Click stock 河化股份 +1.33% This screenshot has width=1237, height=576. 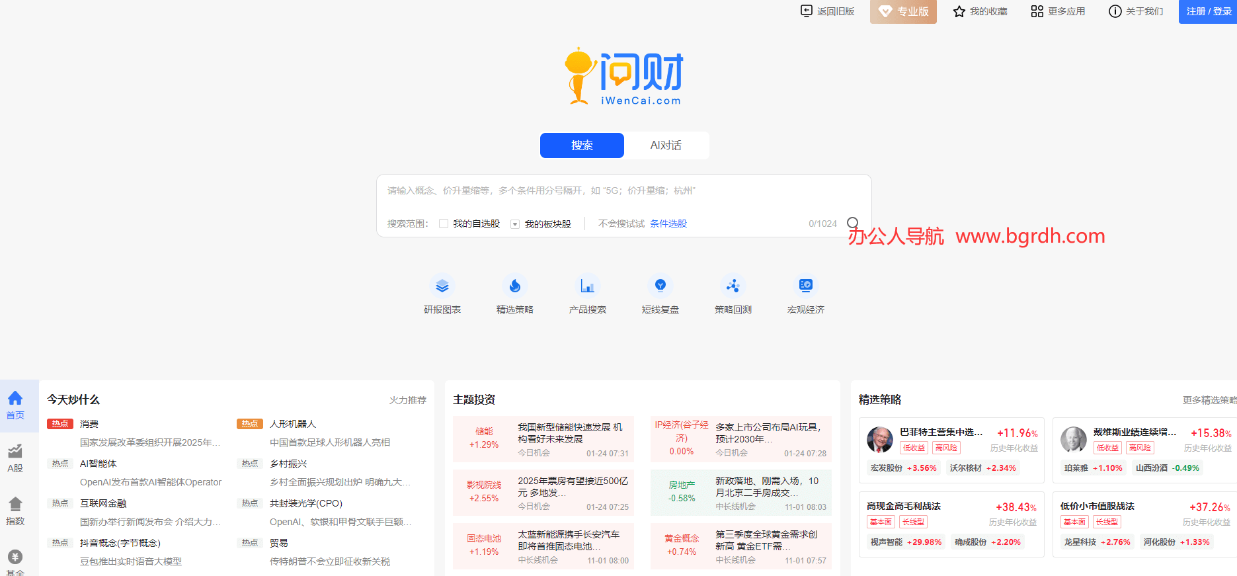pyautogui.click(x=1177, y=542)
